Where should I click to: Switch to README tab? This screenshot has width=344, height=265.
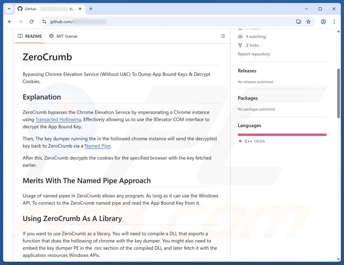(30, 36)
